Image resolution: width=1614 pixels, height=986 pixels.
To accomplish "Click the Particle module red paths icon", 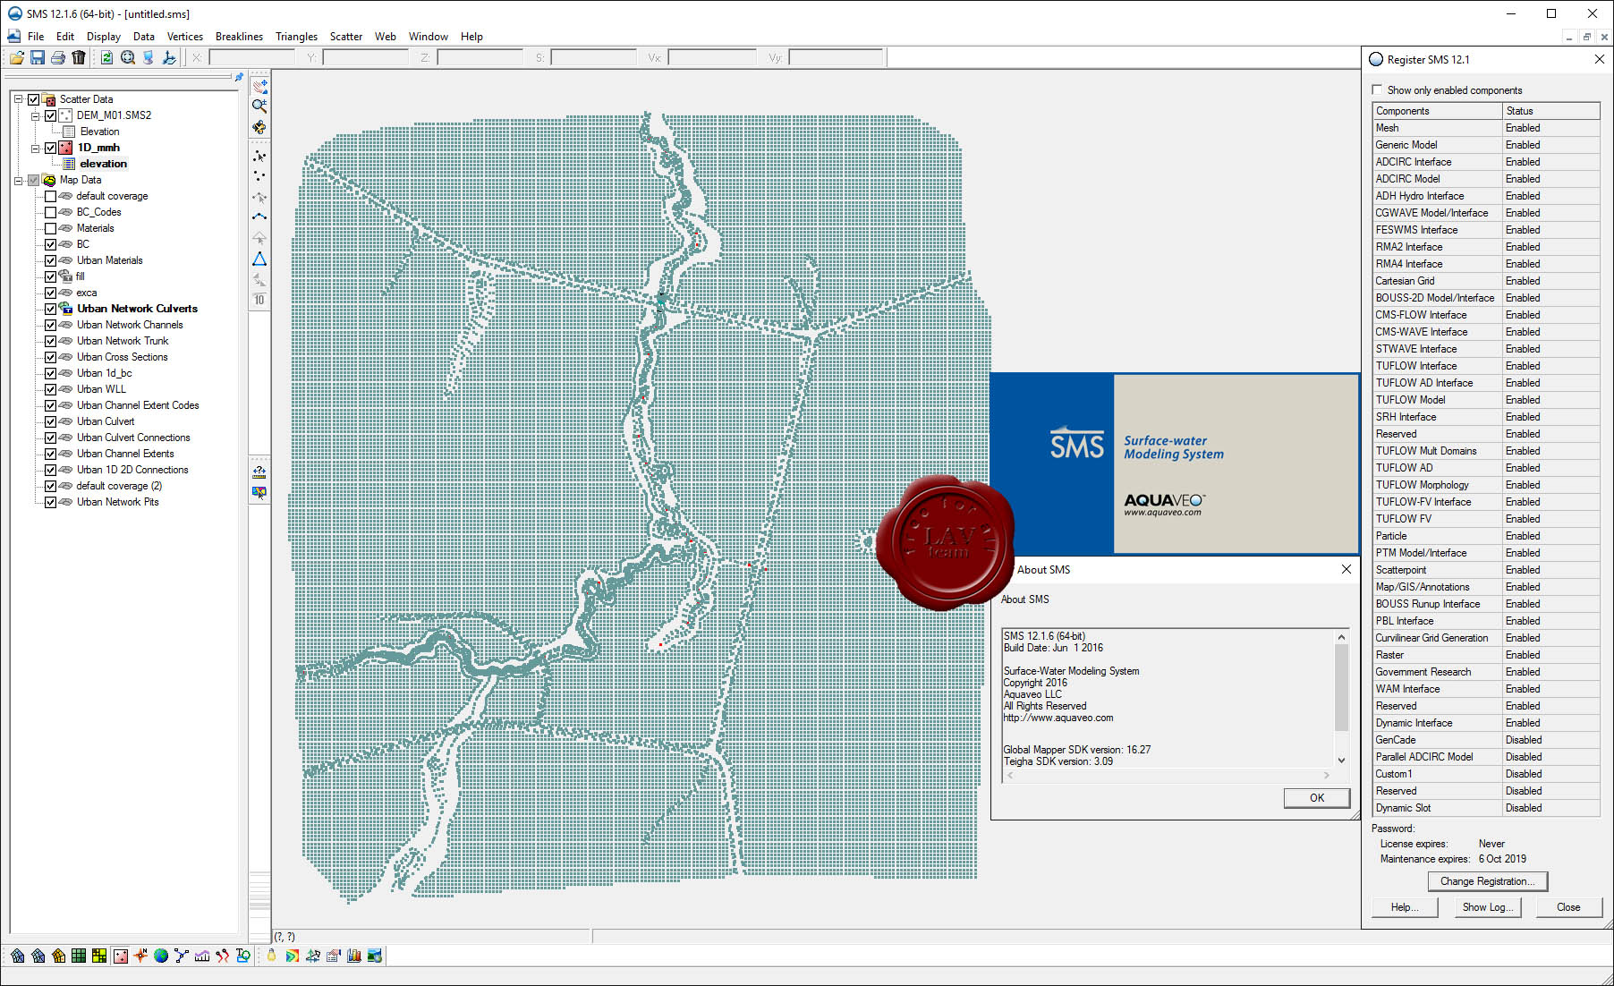I will pyautogui.click(x=223, y=956).
